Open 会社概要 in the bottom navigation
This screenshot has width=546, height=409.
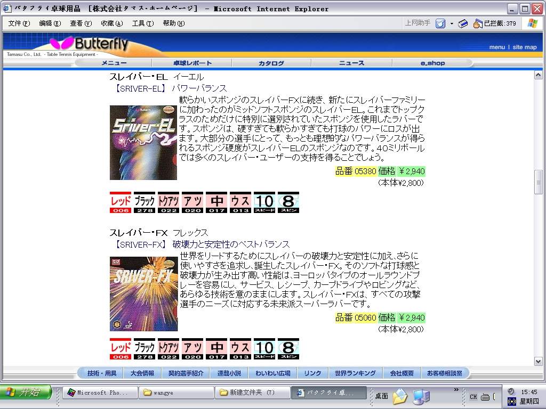pyautogui.click(x=402, y=373)
